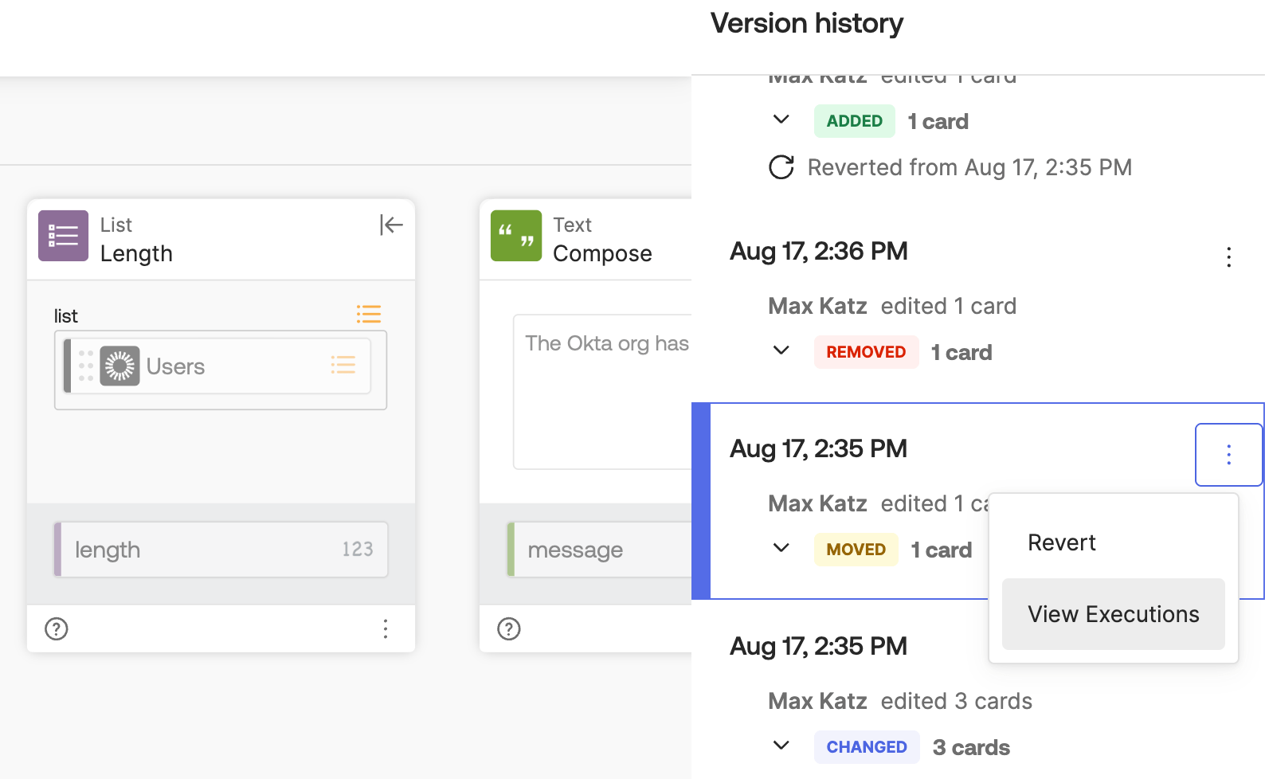Click the revert icon beside Reverted from text
1265x779 pixels.
click(781, 167)
